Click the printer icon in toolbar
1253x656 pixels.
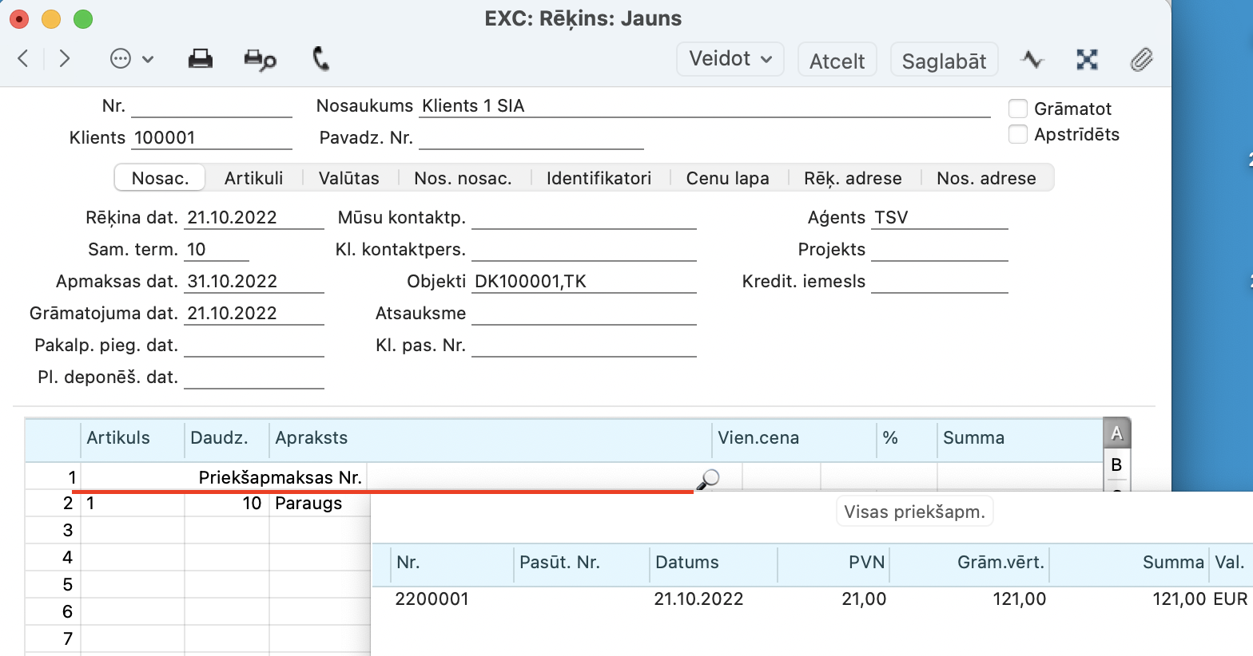(x=200, y=59)
